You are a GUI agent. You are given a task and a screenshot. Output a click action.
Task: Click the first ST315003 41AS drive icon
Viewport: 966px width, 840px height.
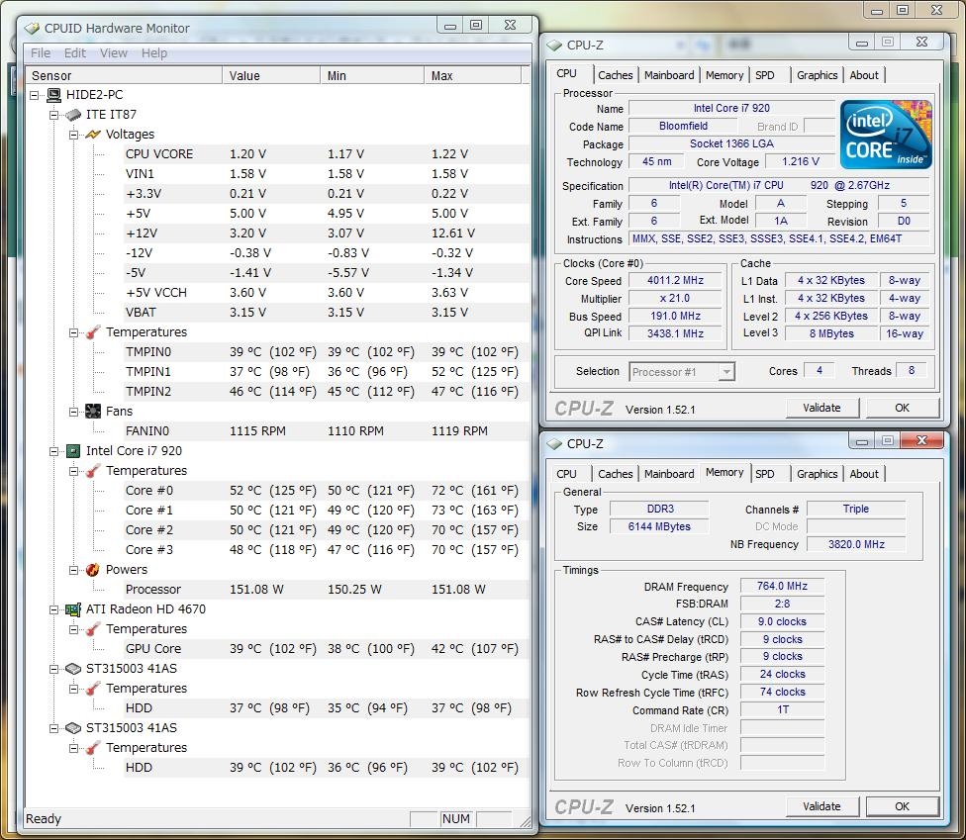click(x=73, y=668)
